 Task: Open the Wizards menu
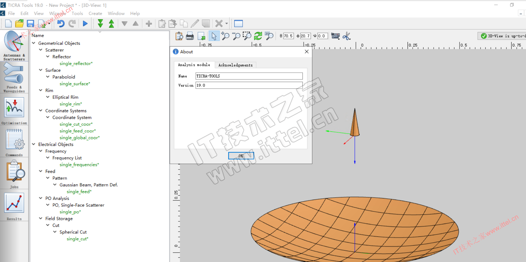[x=57, y=13]
